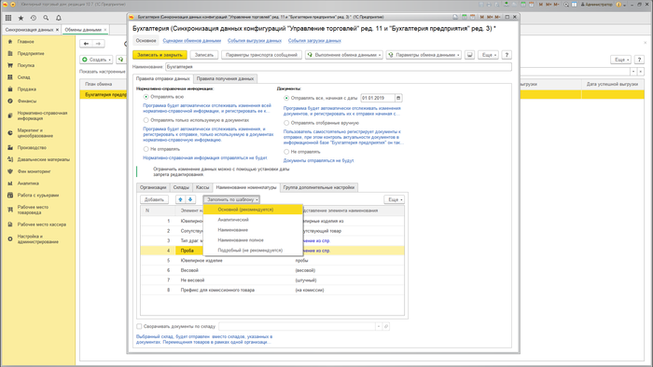653x367 pixels.
Task: Open 'Создать' dropdown in background list
Action: (x=97, y=60)
